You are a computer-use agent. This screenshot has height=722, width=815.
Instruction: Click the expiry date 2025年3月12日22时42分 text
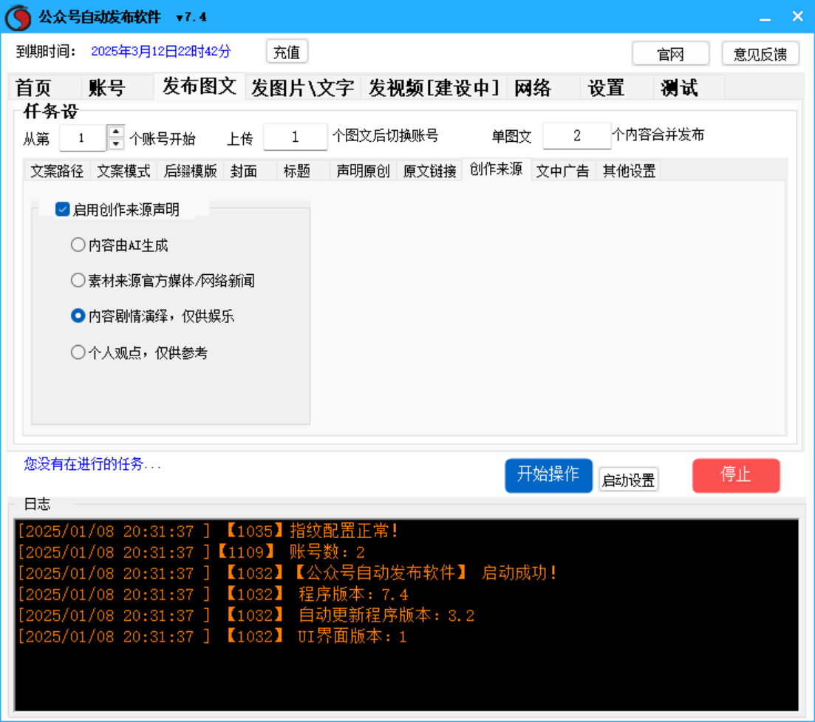tap(160, 52)
